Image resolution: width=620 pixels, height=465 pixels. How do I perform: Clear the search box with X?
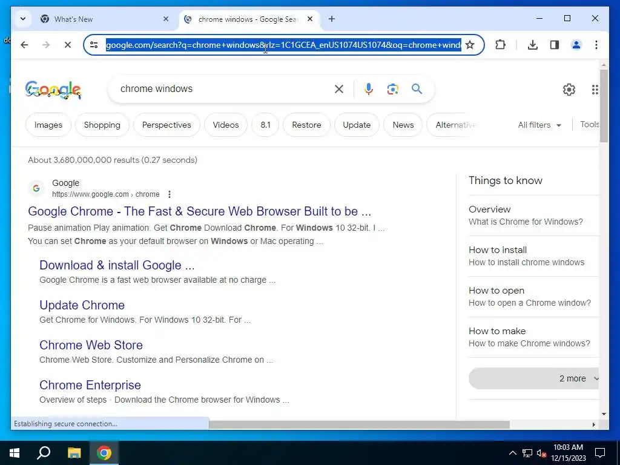(339, 89)
